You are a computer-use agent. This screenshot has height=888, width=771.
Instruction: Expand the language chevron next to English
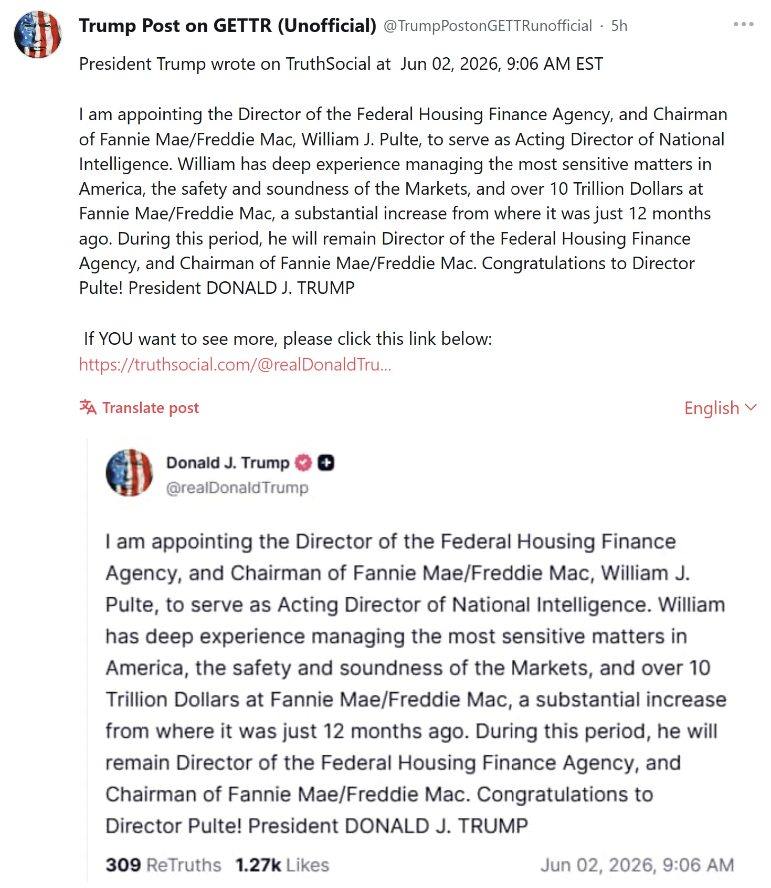pyautogui.click(x=751, y=407)
